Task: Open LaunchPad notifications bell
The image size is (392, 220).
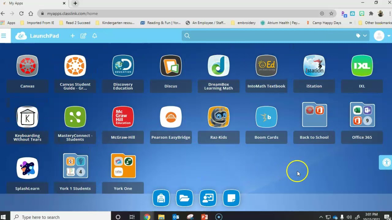Action: tap(95, 36)
